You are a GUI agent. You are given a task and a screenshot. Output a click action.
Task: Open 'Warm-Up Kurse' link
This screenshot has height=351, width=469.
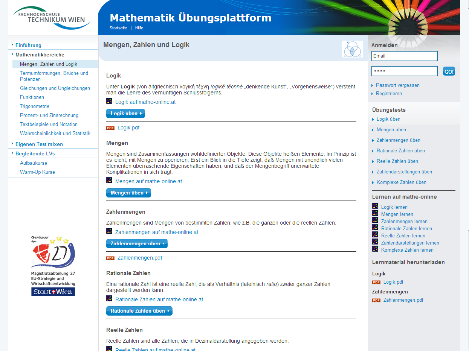(37, 172)
